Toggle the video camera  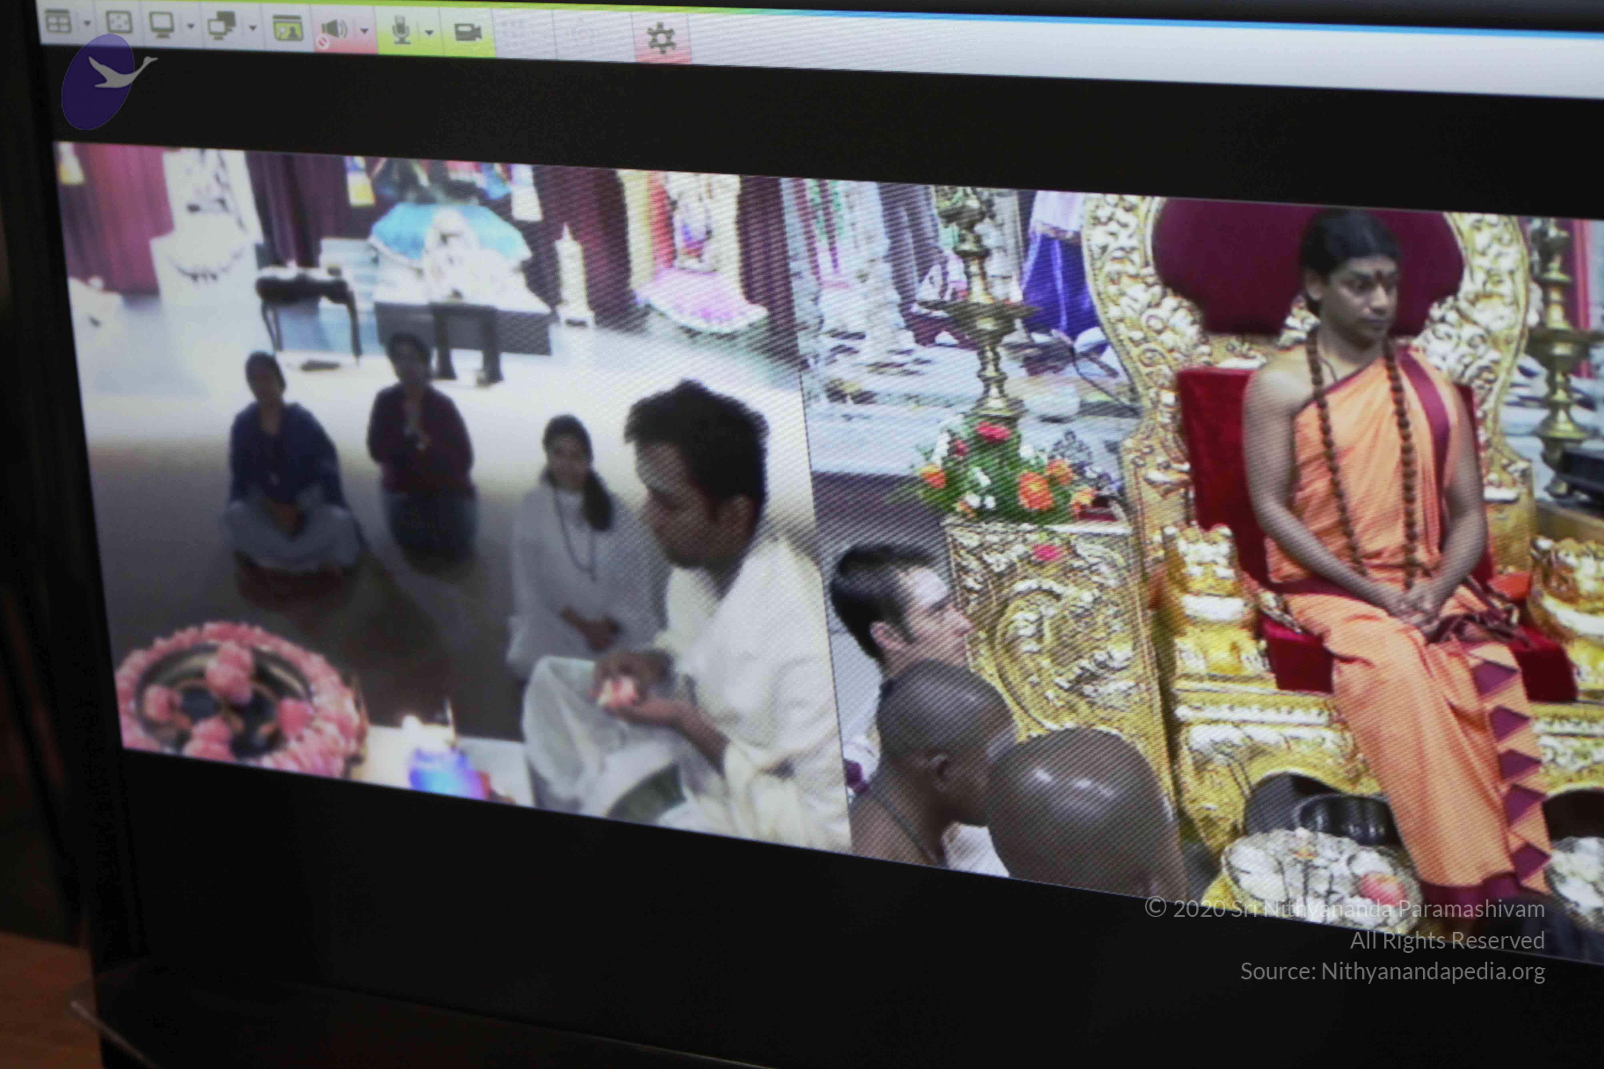coord(468,32)
